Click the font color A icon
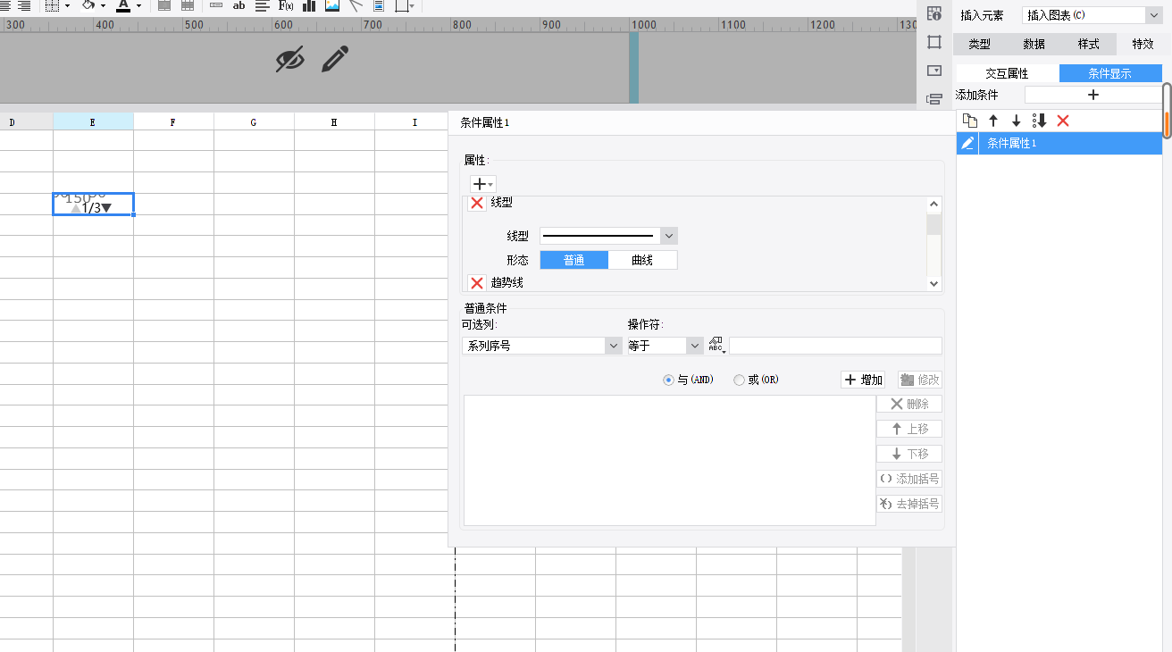The image size is (1172, 652). point(122,5)
